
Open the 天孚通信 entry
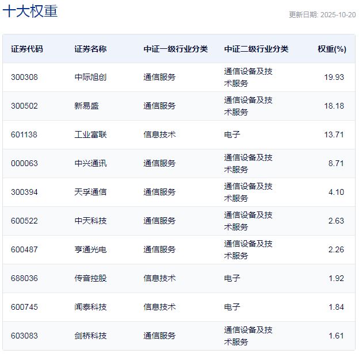tap(90, 192)
